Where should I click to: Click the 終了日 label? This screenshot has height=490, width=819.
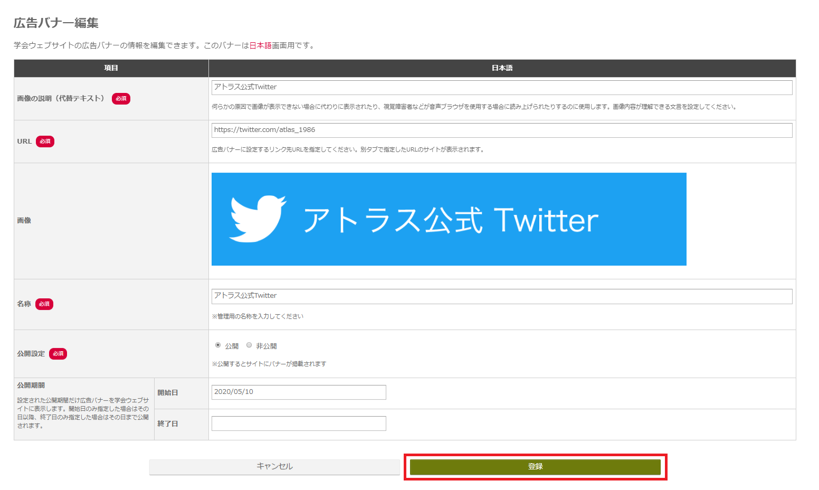pos(168,424)
